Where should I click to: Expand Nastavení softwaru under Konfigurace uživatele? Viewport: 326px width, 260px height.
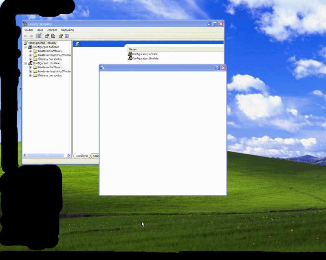click(x=30, y=67)
